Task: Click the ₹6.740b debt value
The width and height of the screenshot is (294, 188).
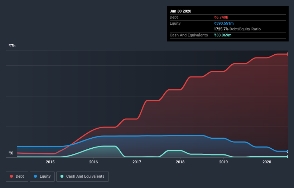Action: (x=221, y=17)
